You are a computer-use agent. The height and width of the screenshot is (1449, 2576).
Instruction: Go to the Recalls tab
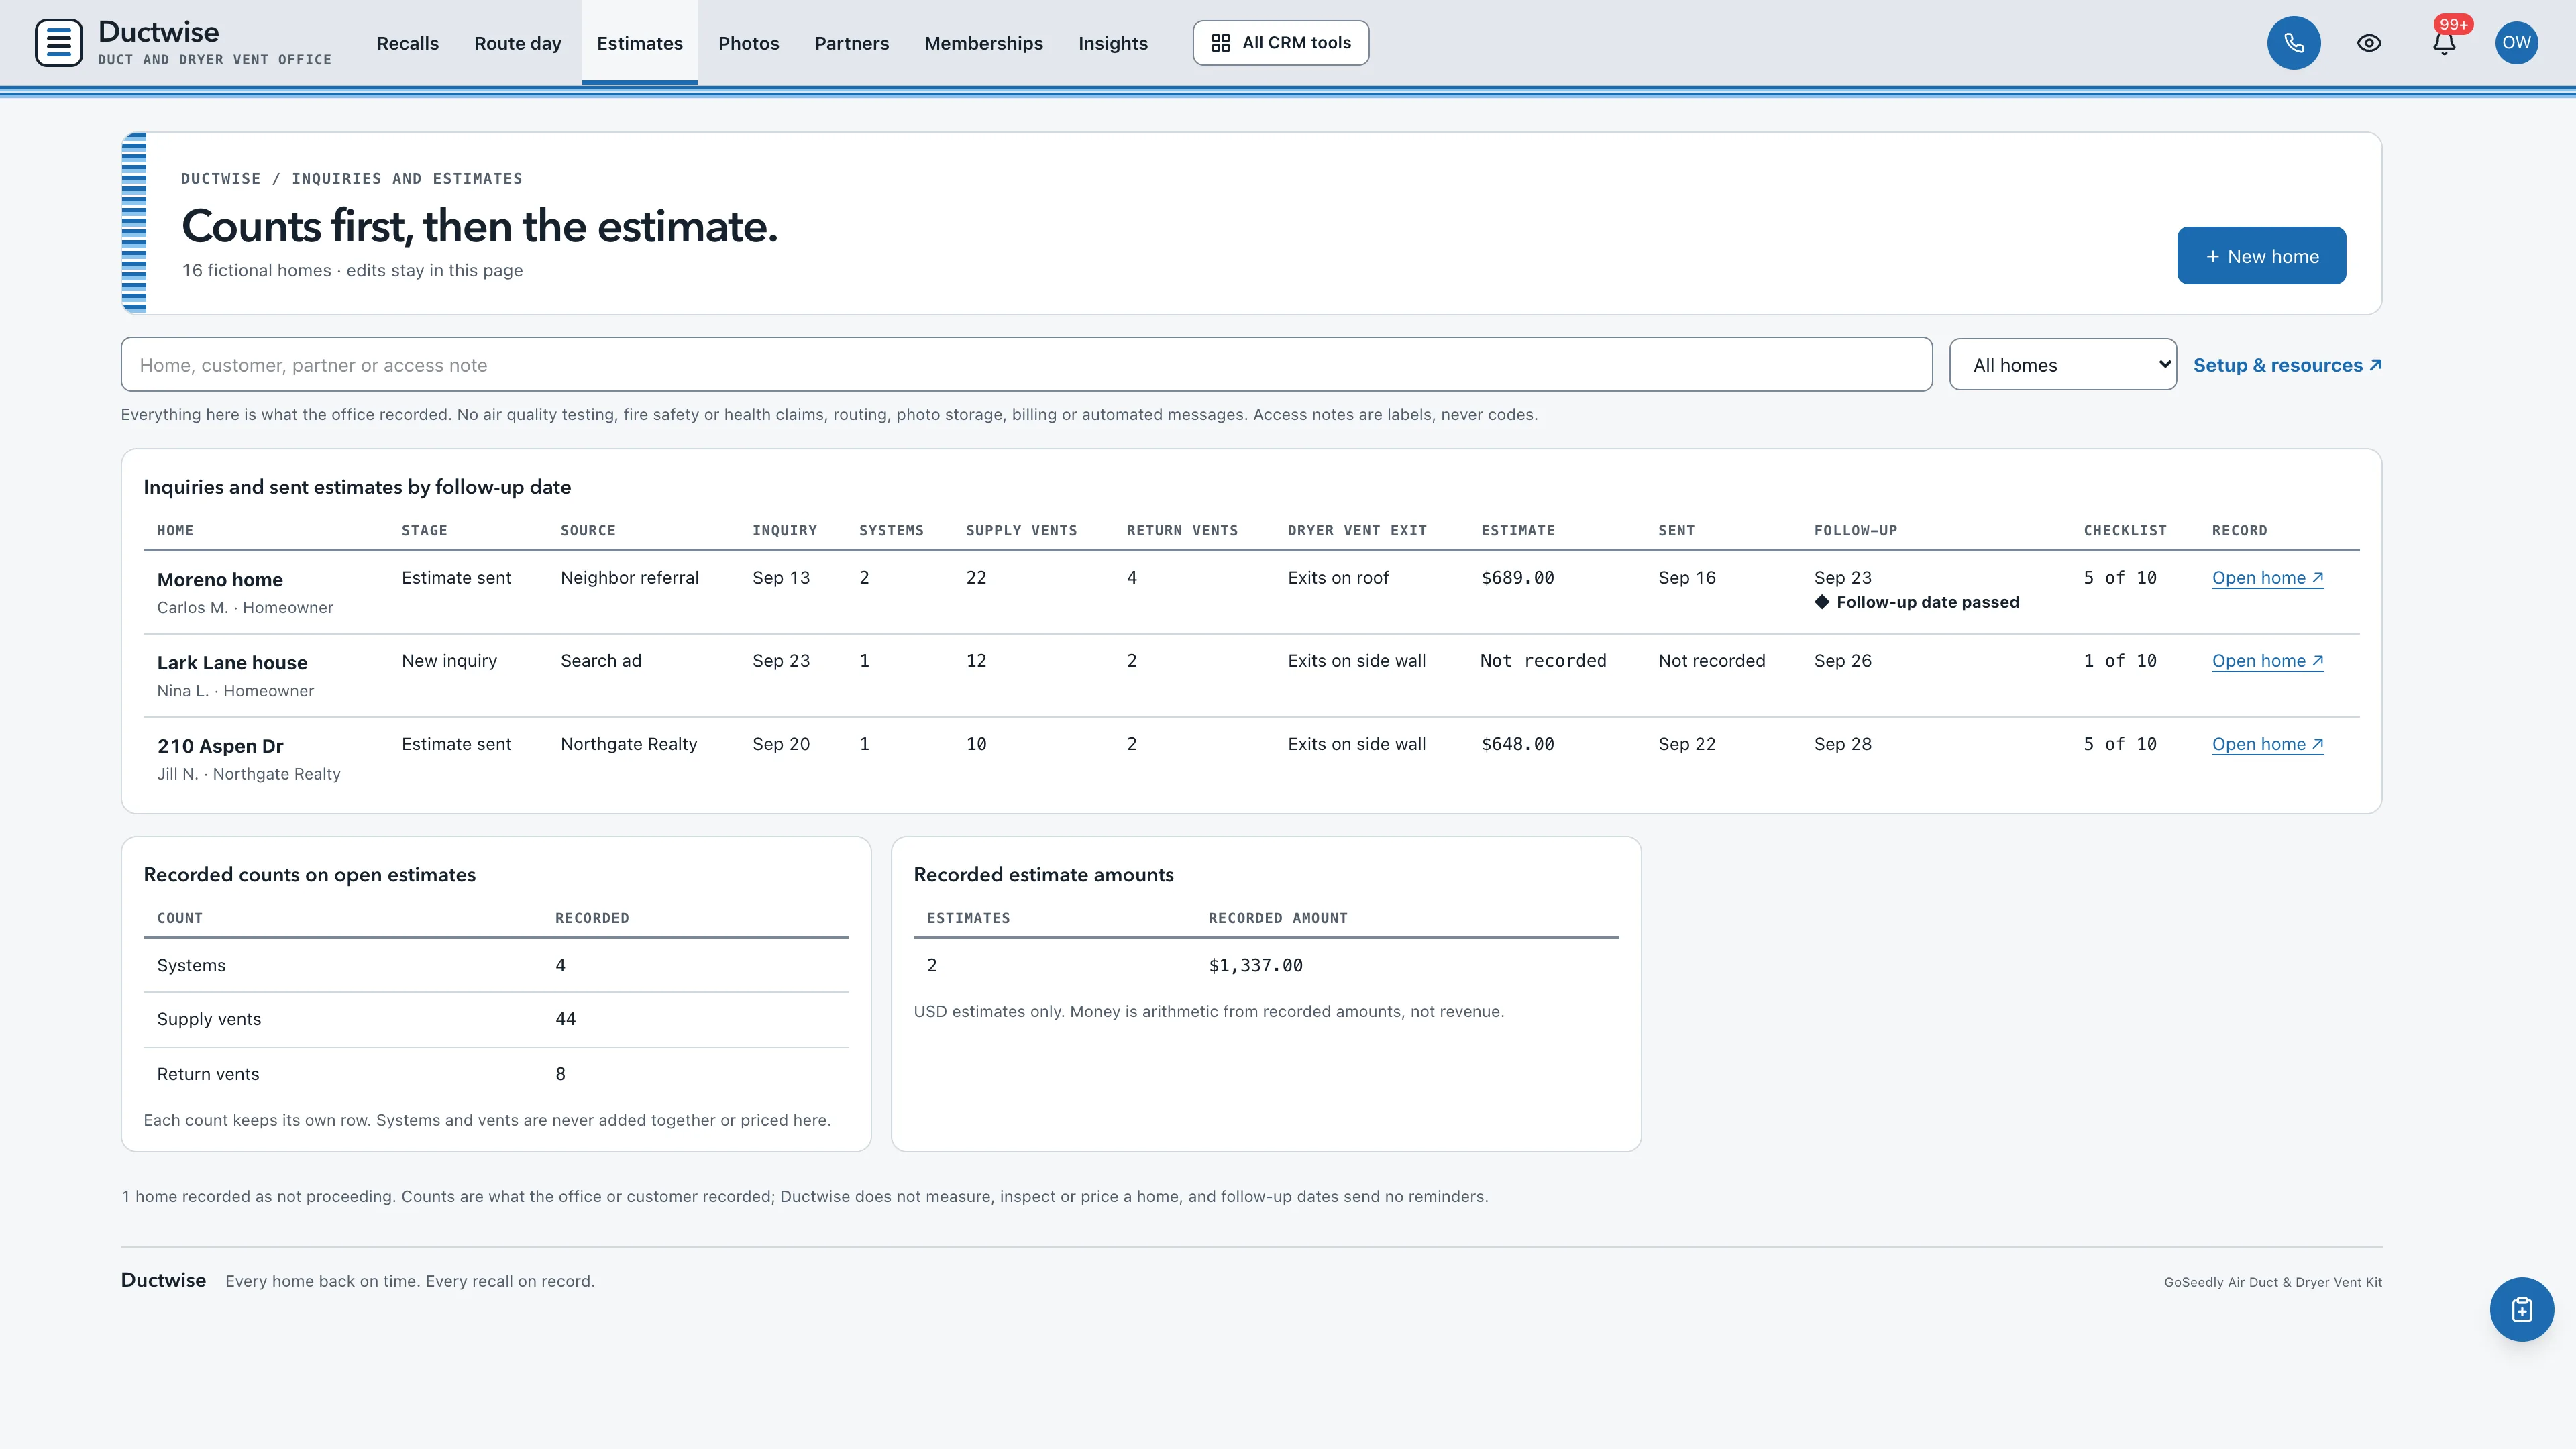click(407, 43)
